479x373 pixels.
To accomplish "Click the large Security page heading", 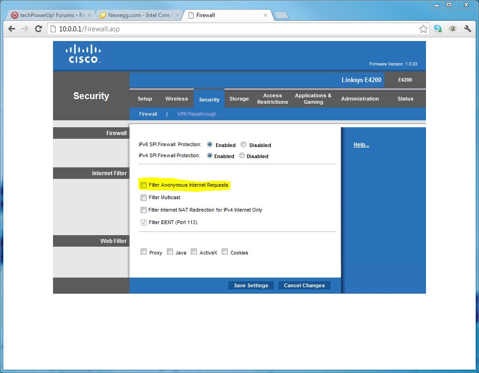I will coord(91,96).
